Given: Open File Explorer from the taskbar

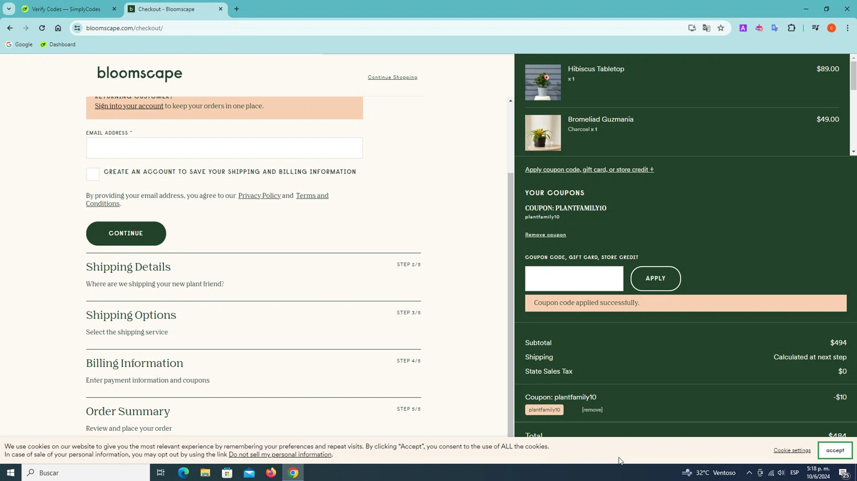Looking at the screenshot, I should coord(205,472).
